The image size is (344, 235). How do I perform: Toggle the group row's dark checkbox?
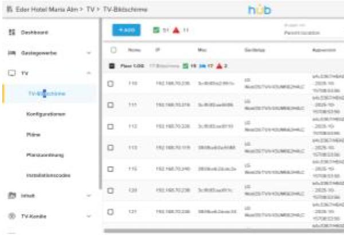coord(112,66)
